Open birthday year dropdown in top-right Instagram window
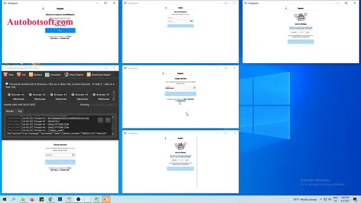The image size is (361, 203). click(308, 32)
